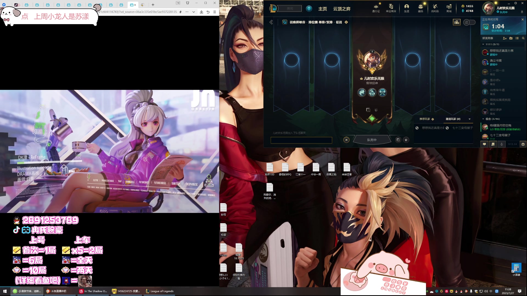Open the 计算器 calculator shortcut
Image resolution: width=527 pixels, height=296 pixels.
tap(516, 269)
